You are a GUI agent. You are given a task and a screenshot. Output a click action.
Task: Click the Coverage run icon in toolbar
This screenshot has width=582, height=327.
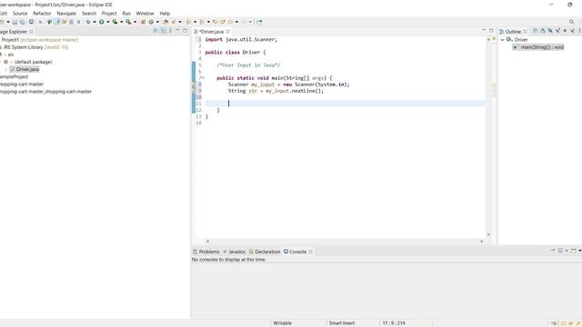pyautogui.click(x=115, y=22)
